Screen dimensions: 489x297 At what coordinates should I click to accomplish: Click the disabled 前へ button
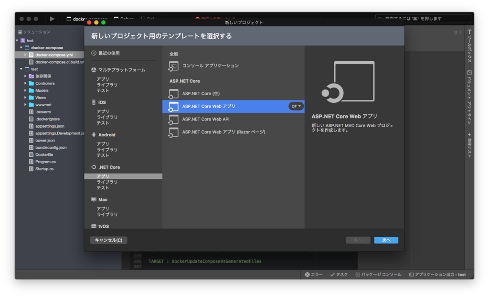point(358,240)
